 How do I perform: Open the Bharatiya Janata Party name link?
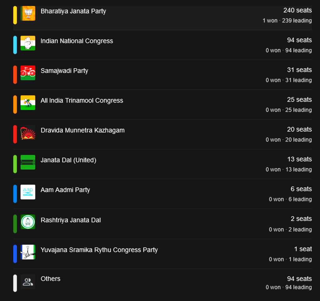coord(73,11)
